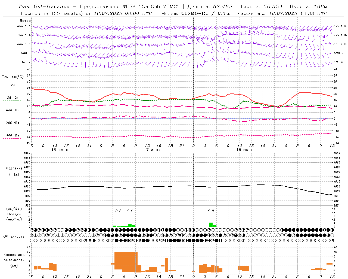Click the (мм/1ч.) precipitation unit label
Image resolution: width=348 pixels, height=279 pixels.
click(x=14, y=219)
